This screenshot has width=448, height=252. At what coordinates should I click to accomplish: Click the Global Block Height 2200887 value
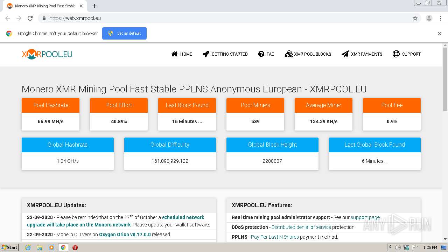[x=272, y=161]
